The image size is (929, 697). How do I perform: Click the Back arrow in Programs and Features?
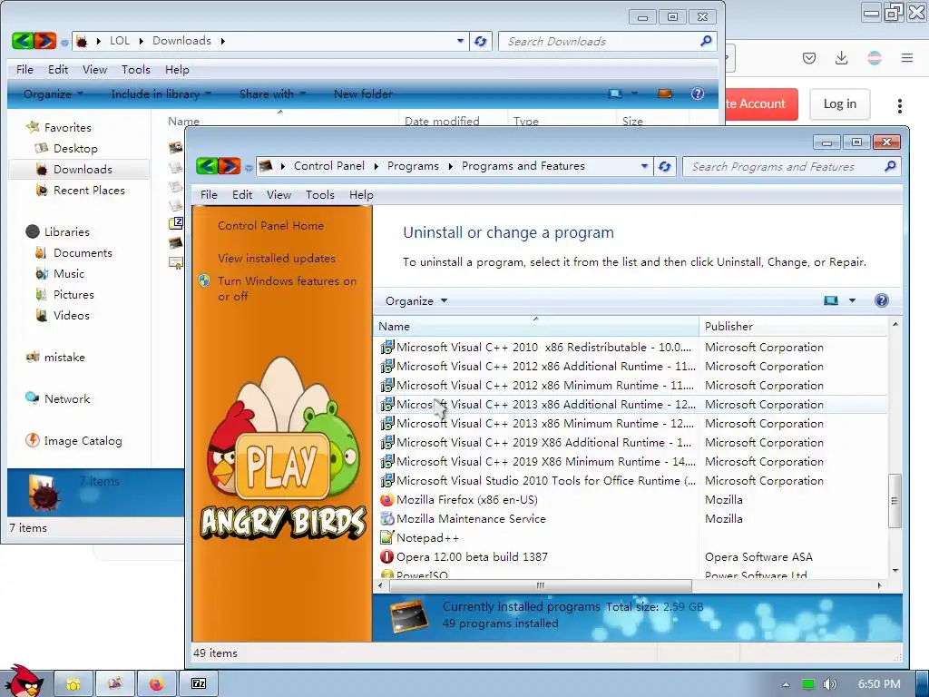coord(207,167)
